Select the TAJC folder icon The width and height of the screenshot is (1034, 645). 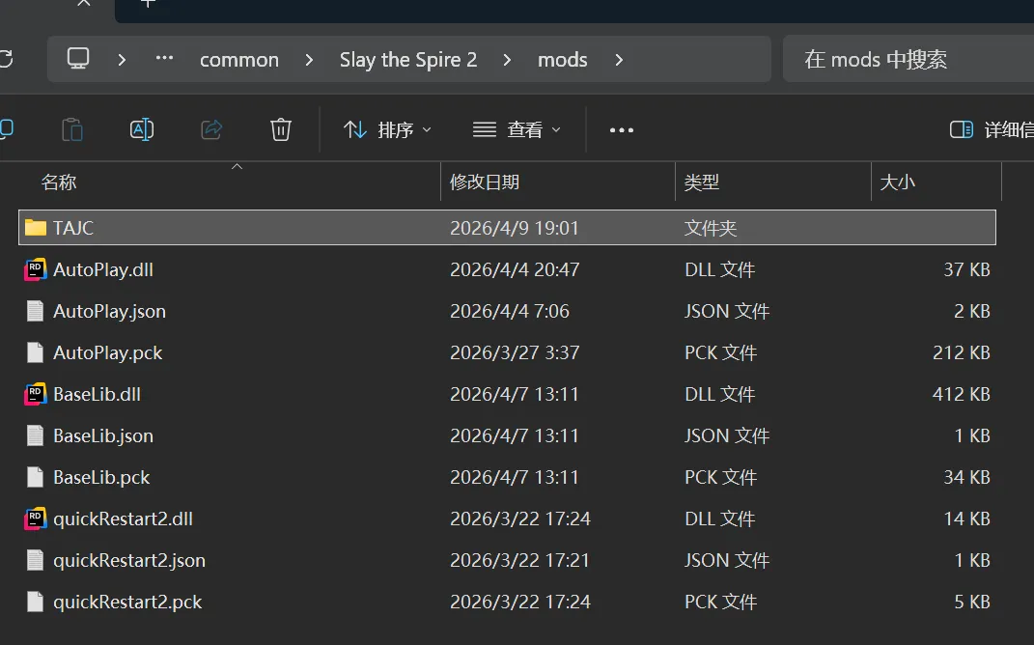coord(36,228)
